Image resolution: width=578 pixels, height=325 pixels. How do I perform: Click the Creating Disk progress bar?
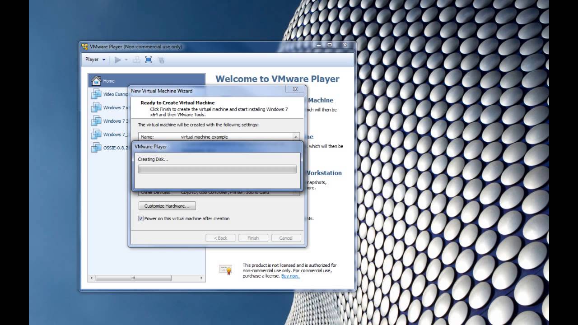click(x=217, y=169)
